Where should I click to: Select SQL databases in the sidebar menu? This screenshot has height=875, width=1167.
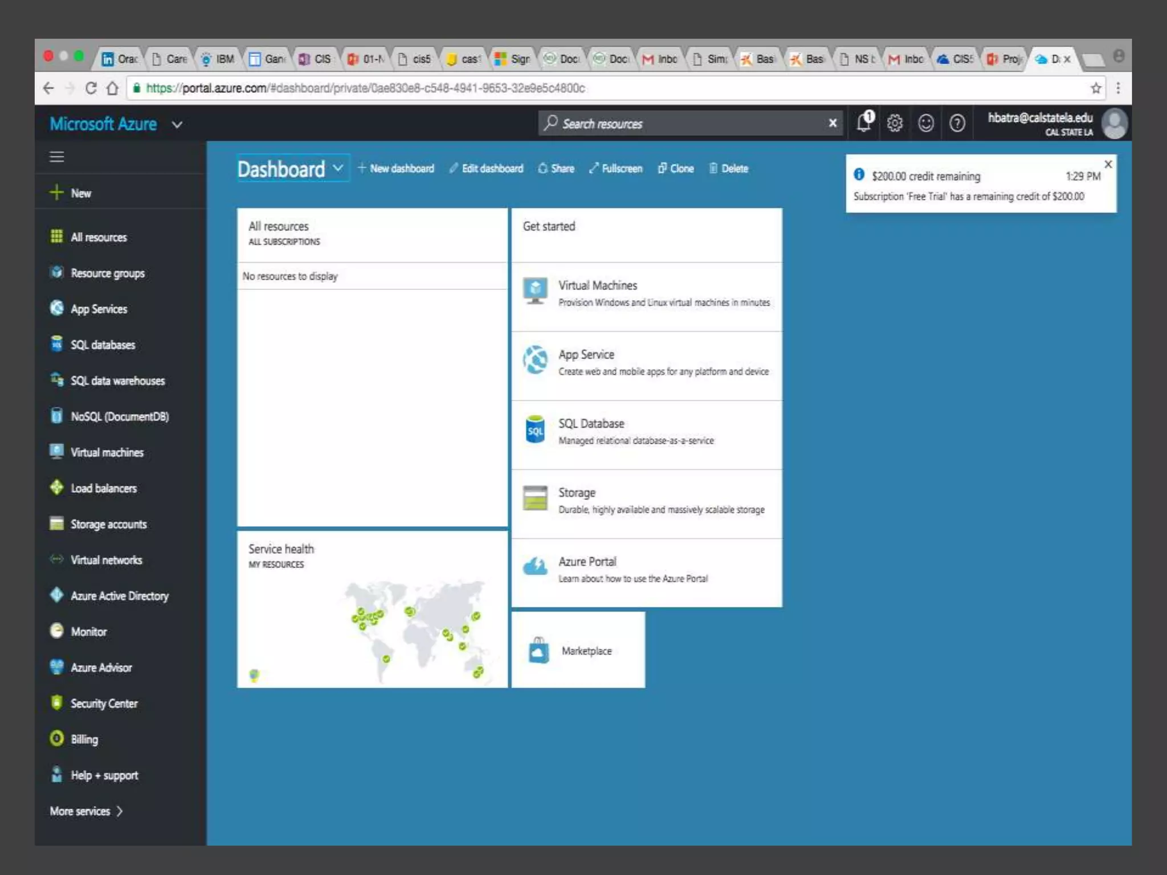(x=103, y=345)
